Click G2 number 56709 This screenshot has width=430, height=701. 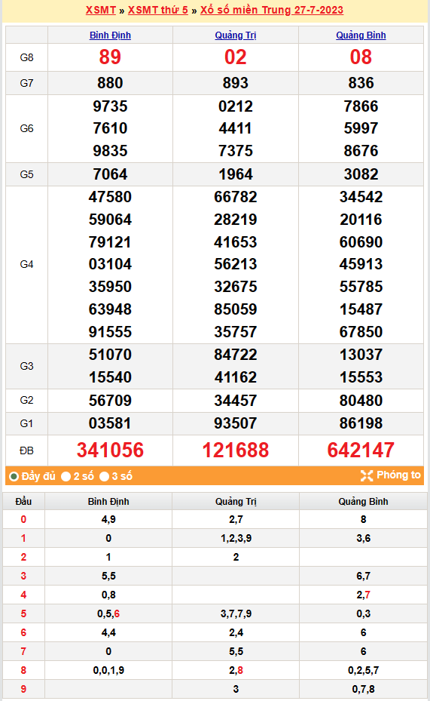[110, 401]
